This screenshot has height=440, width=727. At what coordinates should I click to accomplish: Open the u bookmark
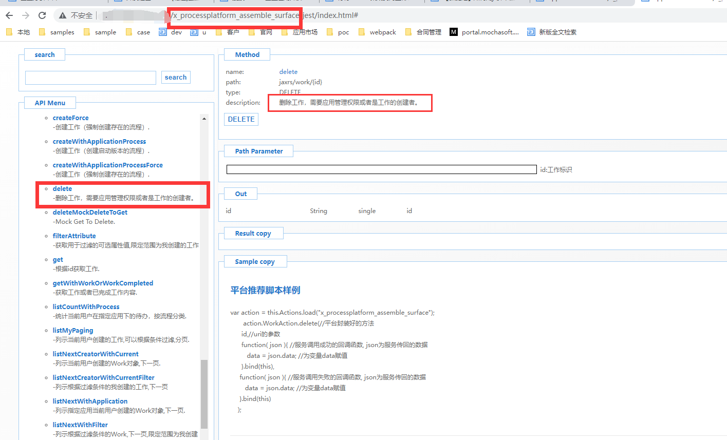(198, 32)
